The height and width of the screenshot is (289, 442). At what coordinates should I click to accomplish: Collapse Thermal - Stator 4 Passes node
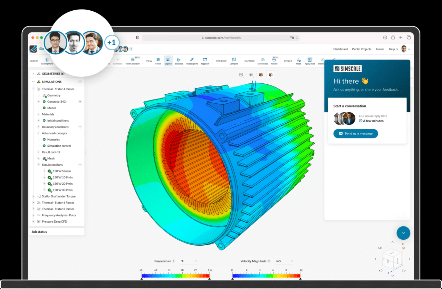33,89
